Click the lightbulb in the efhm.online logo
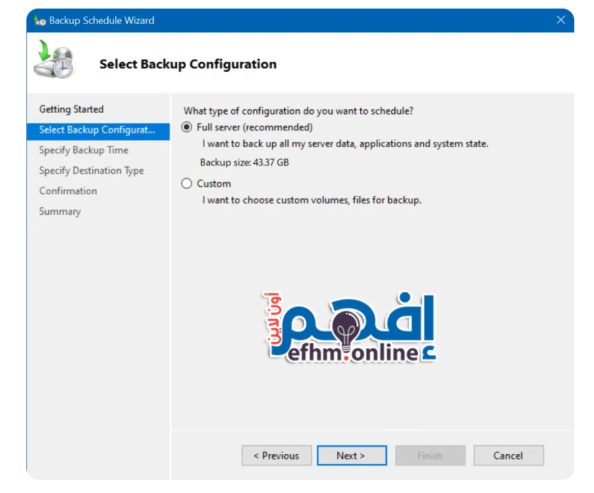Viewport: 594px width, 493px height. coord(344,326)
